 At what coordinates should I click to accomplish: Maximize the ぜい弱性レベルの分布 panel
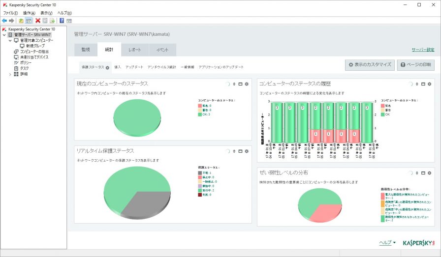[x=423, y=173]
